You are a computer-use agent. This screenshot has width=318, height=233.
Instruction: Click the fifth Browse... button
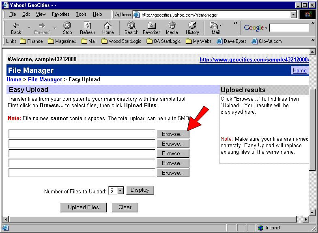click(x=173, y=173)
